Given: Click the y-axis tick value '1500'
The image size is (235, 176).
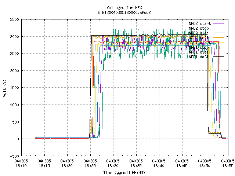Looking at the screenshot, I should (15, 88).
